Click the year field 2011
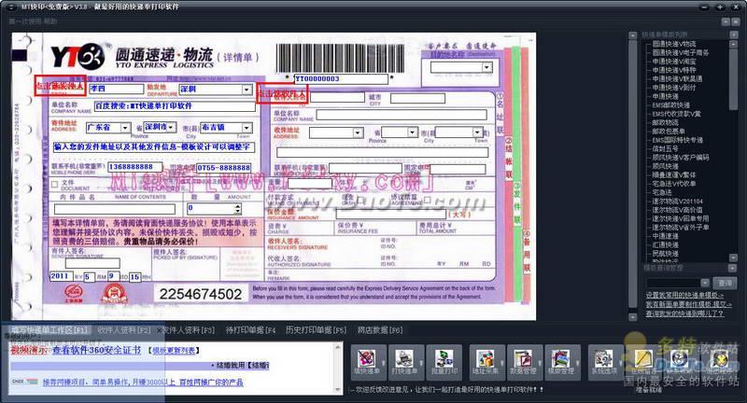The height and width of the screenshot is (403, 747). (x=62, y=276)
